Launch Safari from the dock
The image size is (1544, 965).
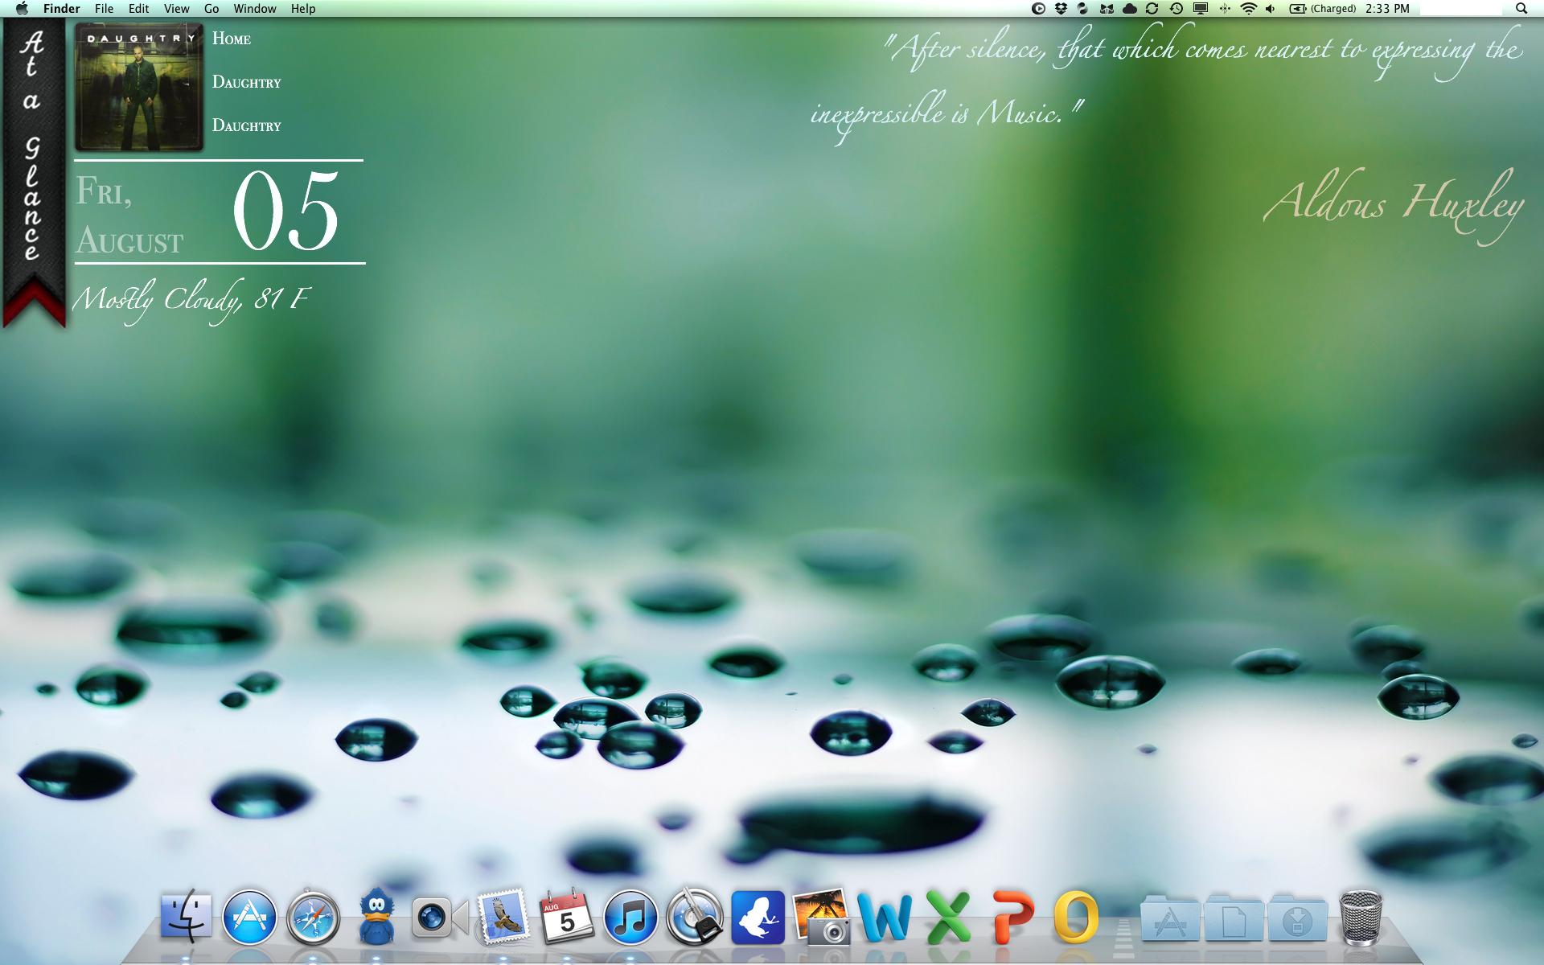[x=313, y=918]
